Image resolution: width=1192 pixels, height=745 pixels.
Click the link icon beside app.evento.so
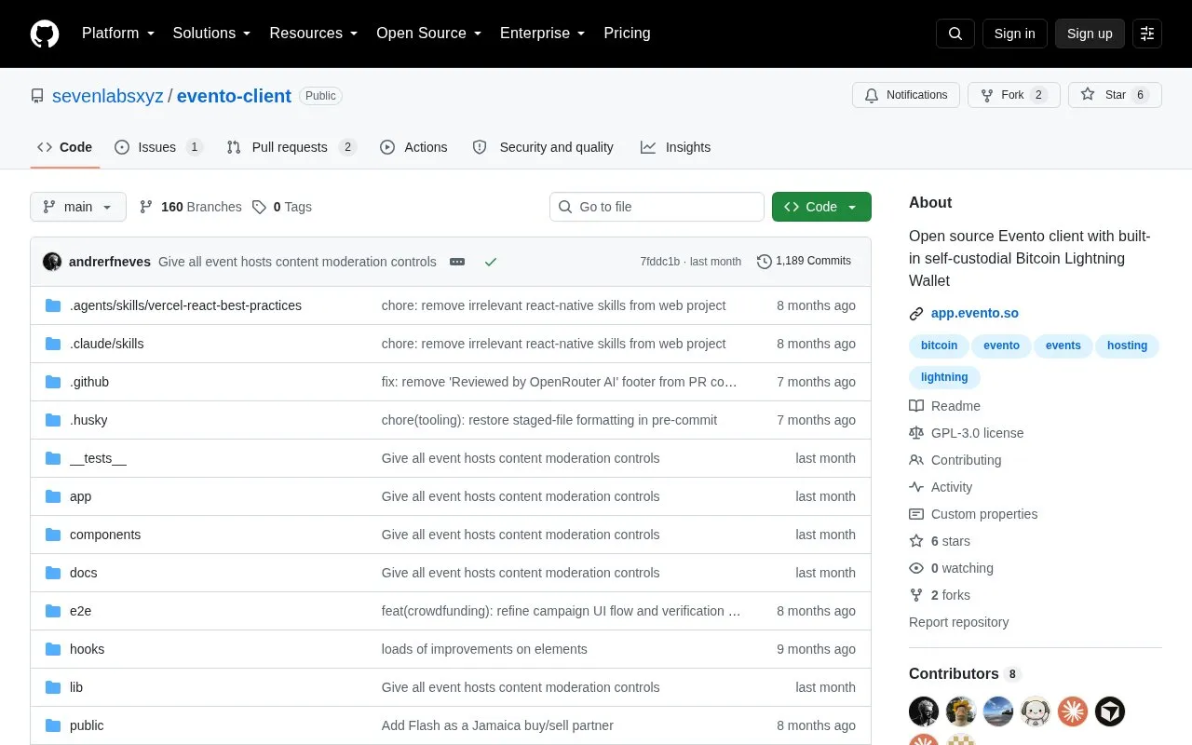(916, 314)
